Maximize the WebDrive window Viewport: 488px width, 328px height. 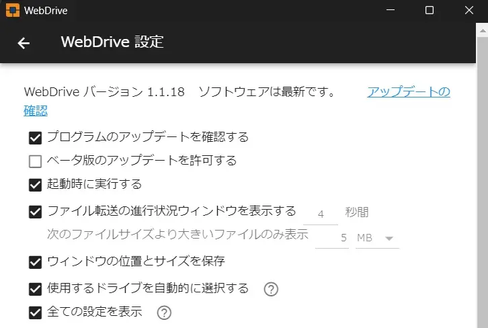[430, 10]
